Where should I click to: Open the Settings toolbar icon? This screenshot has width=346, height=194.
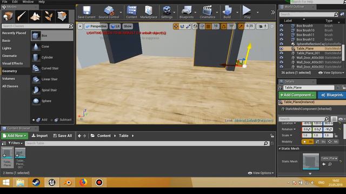click(x=167, y=12)
